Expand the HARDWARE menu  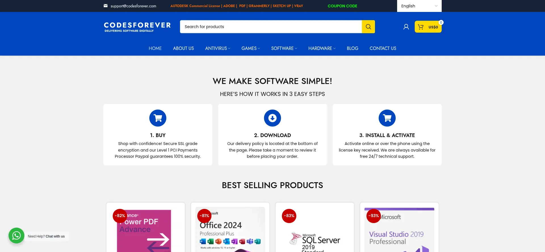tap(322, 49)
